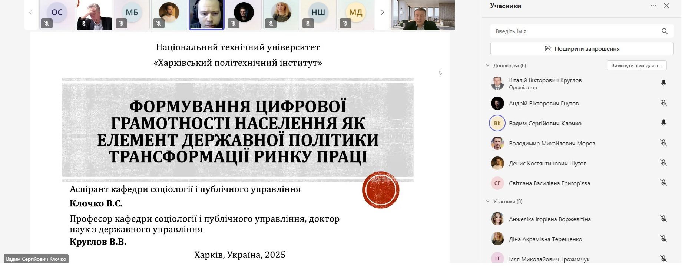Click the Харків, Україна, 2025 text on slide

[240, 255]
